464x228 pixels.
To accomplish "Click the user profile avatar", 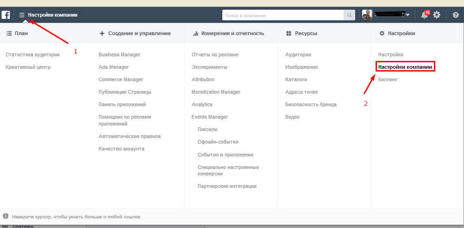I will (x=367, y=15).
